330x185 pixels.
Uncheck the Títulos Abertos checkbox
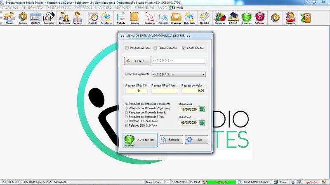pos(184,48)
